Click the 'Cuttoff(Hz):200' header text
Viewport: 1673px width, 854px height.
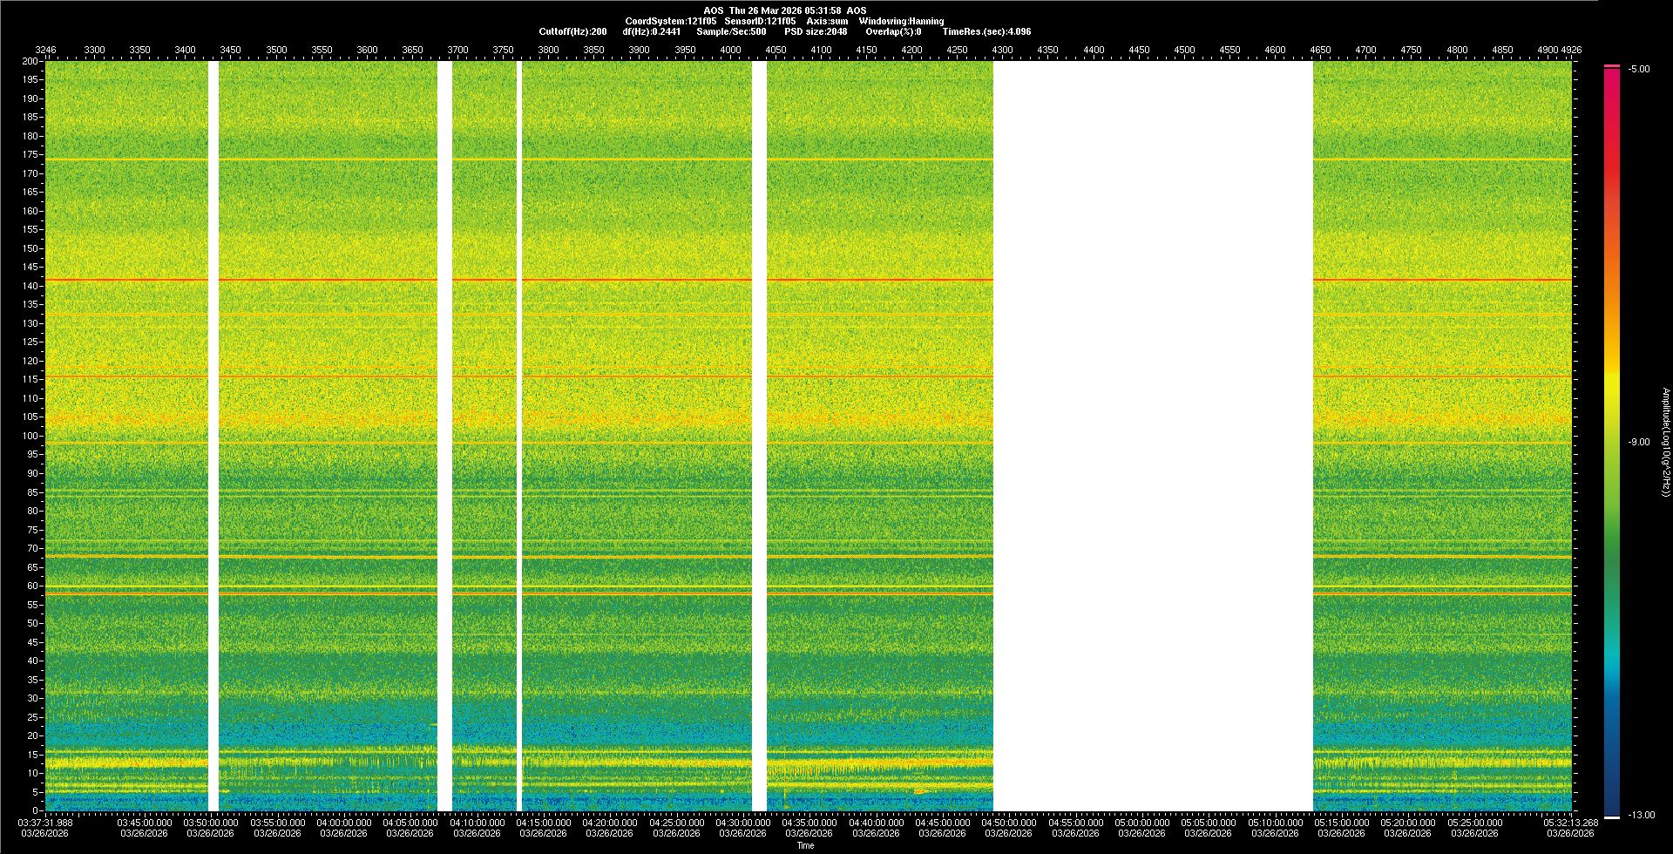pyautogui.click(x=572, y=31)
